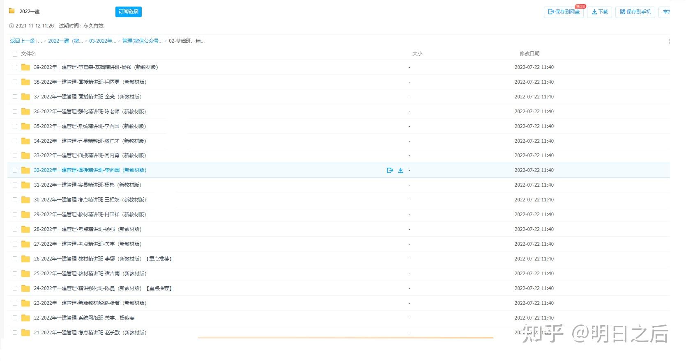This screenshot has width=686, height=361.
Task: Click the 订阅链接 subscribe button
Action: pyautogui.click(x=128, y=12)
